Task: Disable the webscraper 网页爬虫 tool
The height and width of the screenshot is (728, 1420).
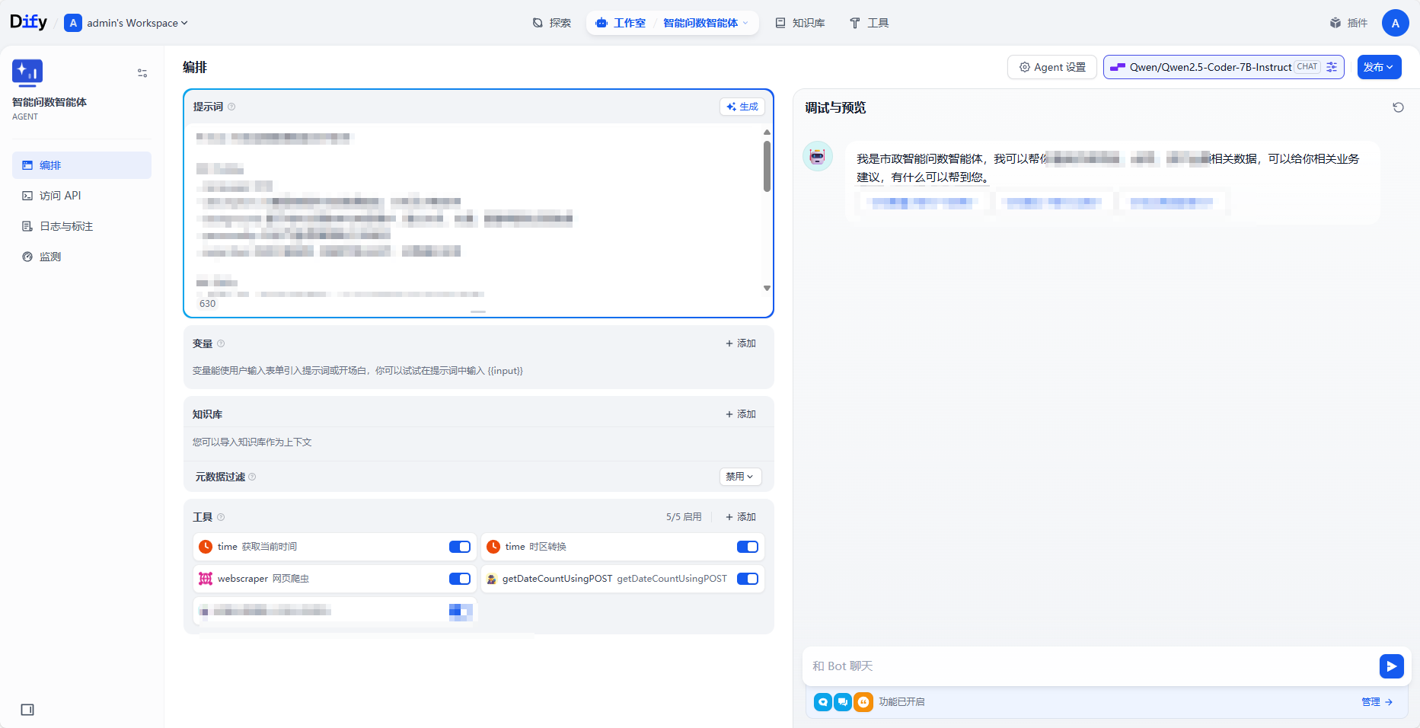Action: (x=459, y=579)
